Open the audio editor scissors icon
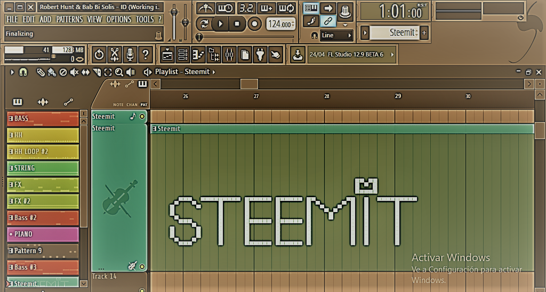The height and width of the screenshot is (292, 546). pos(115,55)
